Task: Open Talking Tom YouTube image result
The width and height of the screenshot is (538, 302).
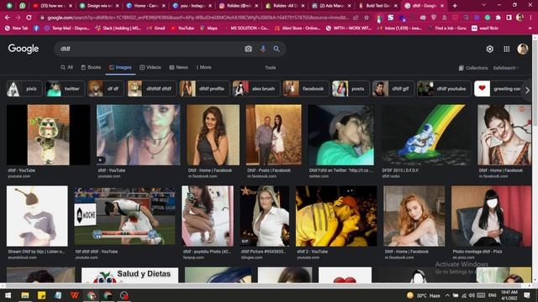Action: (49, 135)
